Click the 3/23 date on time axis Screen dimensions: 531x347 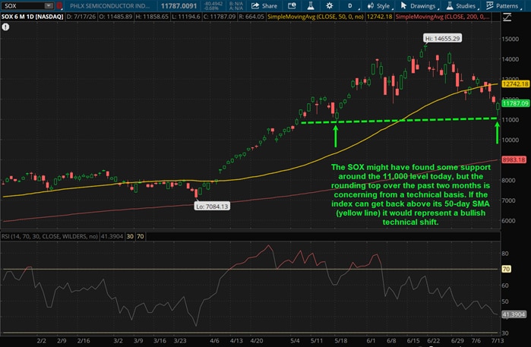[180, 341]
